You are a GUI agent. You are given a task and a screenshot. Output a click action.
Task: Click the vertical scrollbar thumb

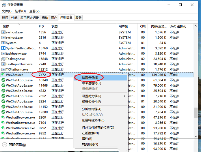(x=196, y=113)
